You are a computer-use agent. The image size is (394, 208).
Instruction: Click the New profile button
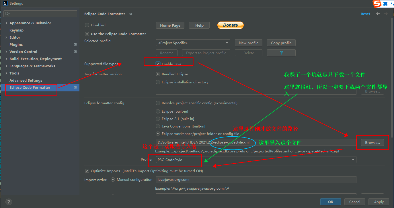[x=249, y=43]
